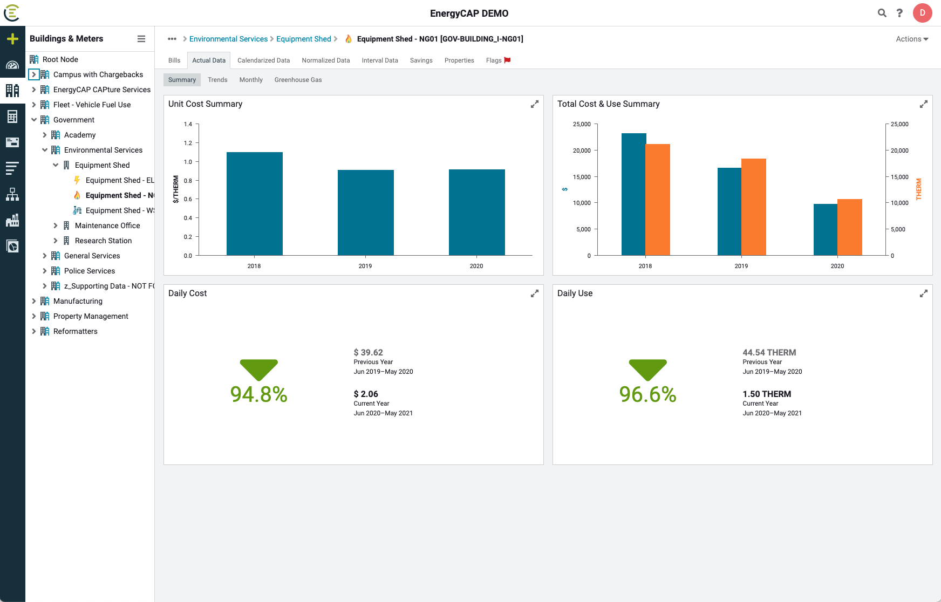
Task: Click the calculator sidebar icon
Action: point(12,116)
